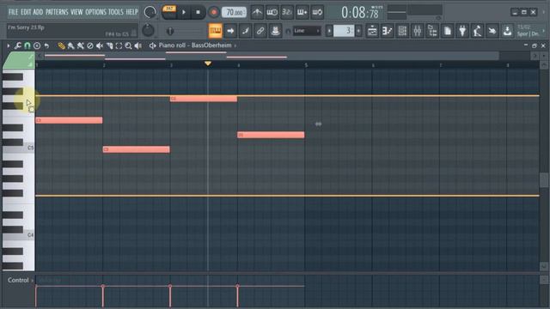The height and width of the screenshot is (309, 550).
Task: Toggle the auto scroll arrow button
Action: [230, 31]
